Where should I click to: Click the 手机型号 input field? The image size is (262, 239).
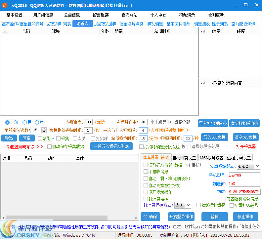tap(244, 175)
